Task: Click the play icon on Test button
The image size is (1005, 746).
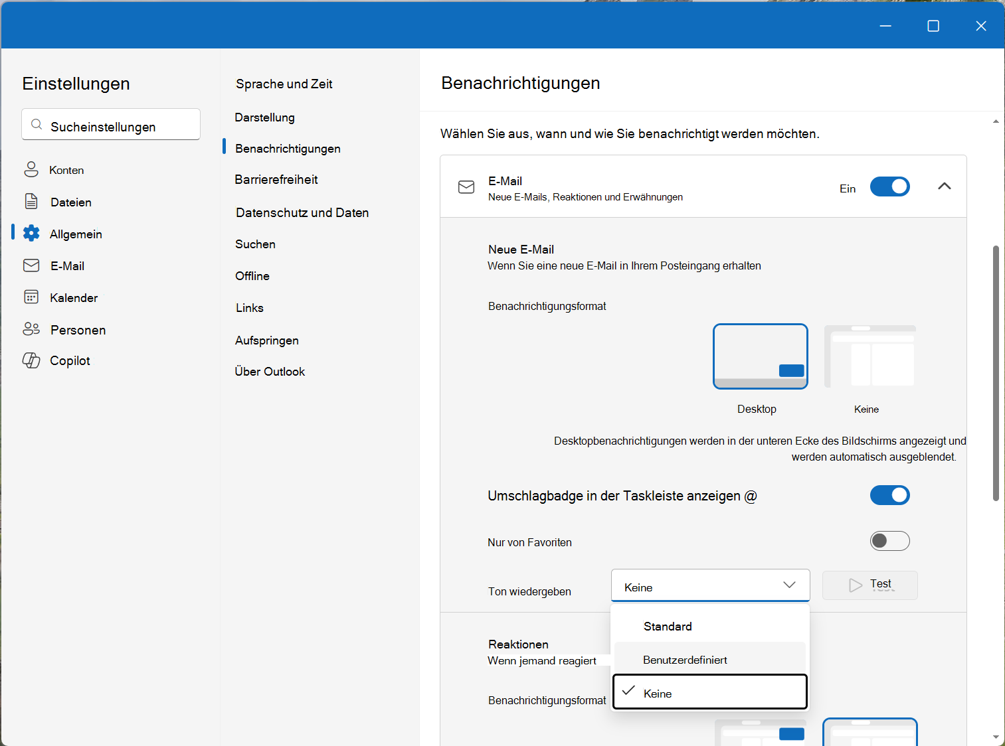Action: pos(856,585)
